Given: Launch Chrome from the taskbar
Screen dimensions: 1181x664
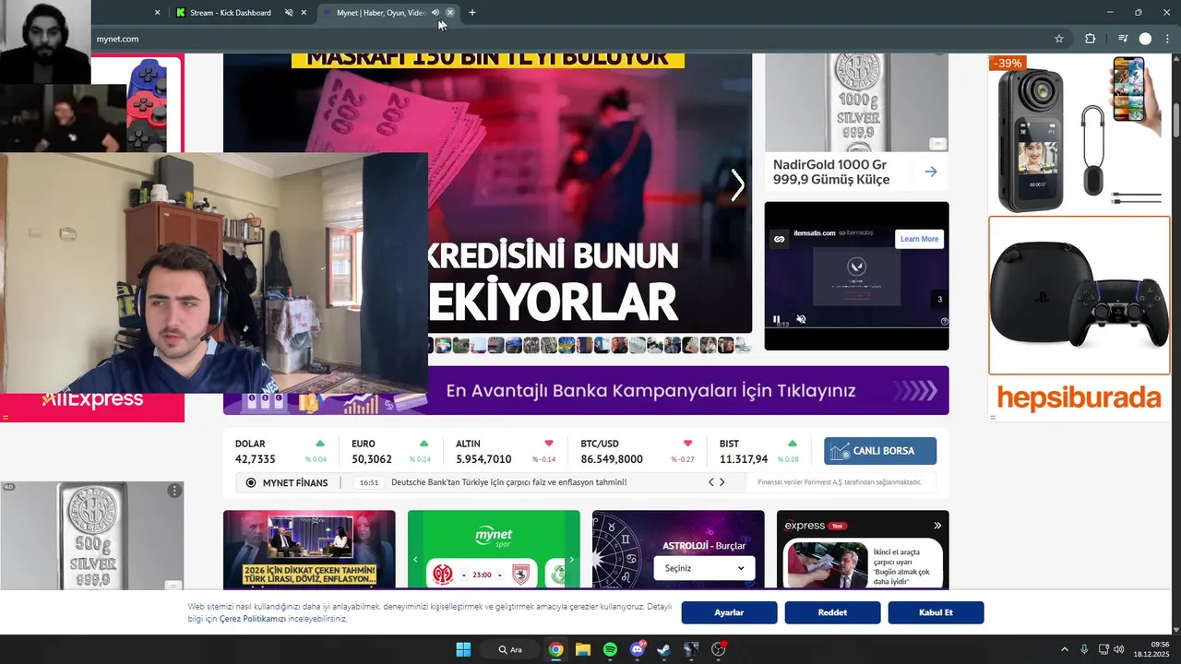Looking at the screenshot, I should (x=555, y=649).
